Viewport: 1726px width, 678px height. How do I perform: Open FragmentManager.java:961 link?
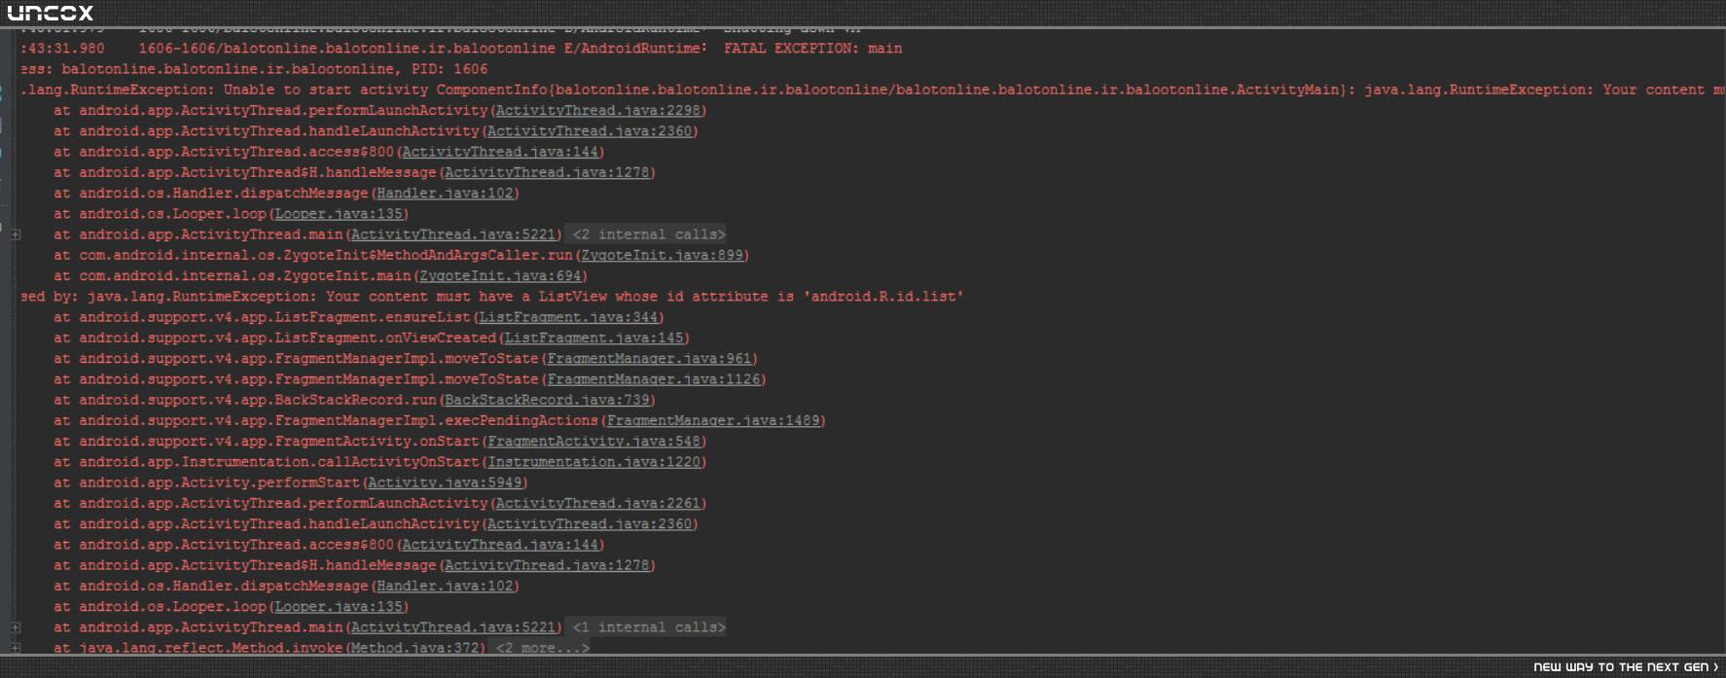coord(649,359)
